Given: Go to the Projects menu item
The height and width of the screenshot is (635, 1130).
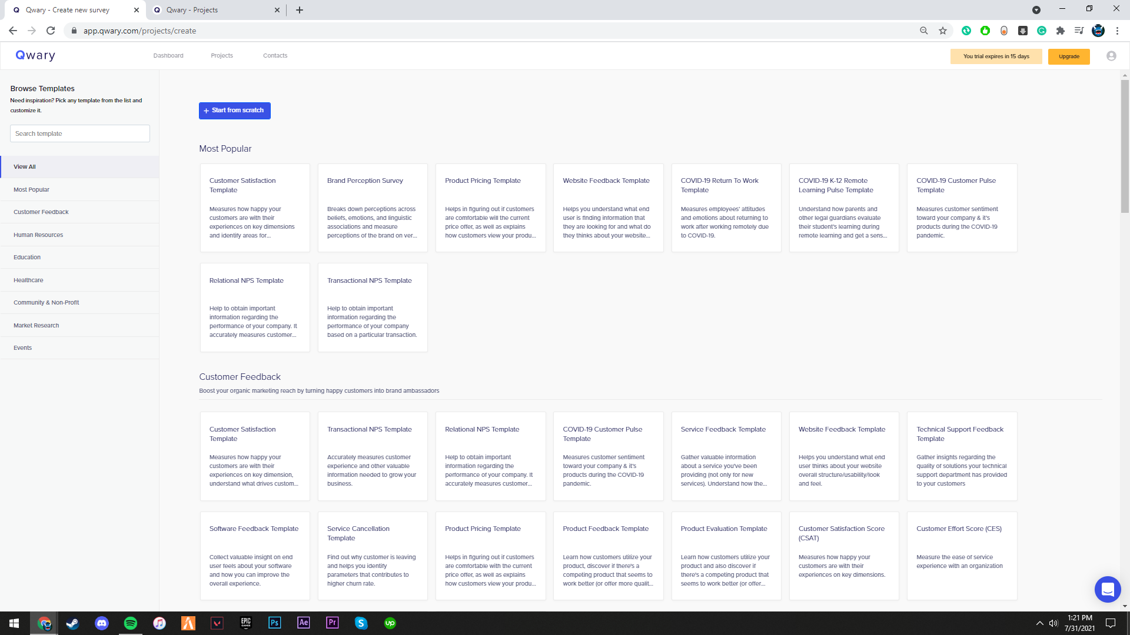Looking at the screenshot, I should coord(222,56).
